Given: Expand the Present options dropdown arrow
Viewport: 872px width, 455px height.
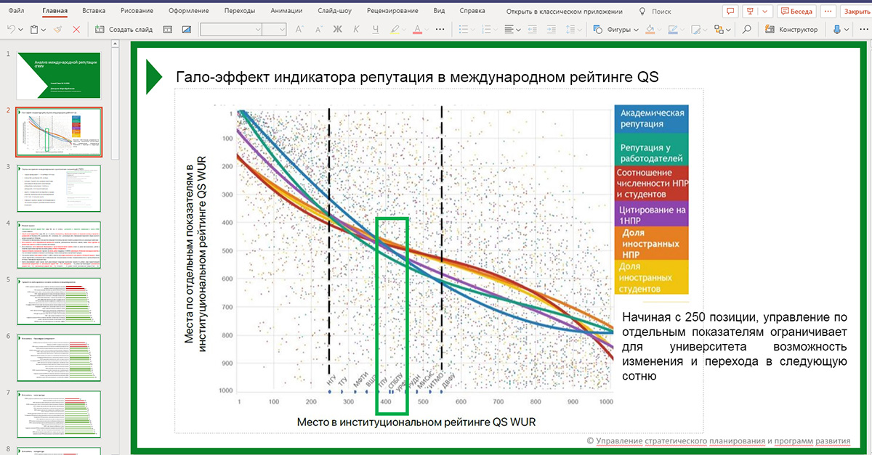Looking at the screenshot, I should [x=764, y=12].
